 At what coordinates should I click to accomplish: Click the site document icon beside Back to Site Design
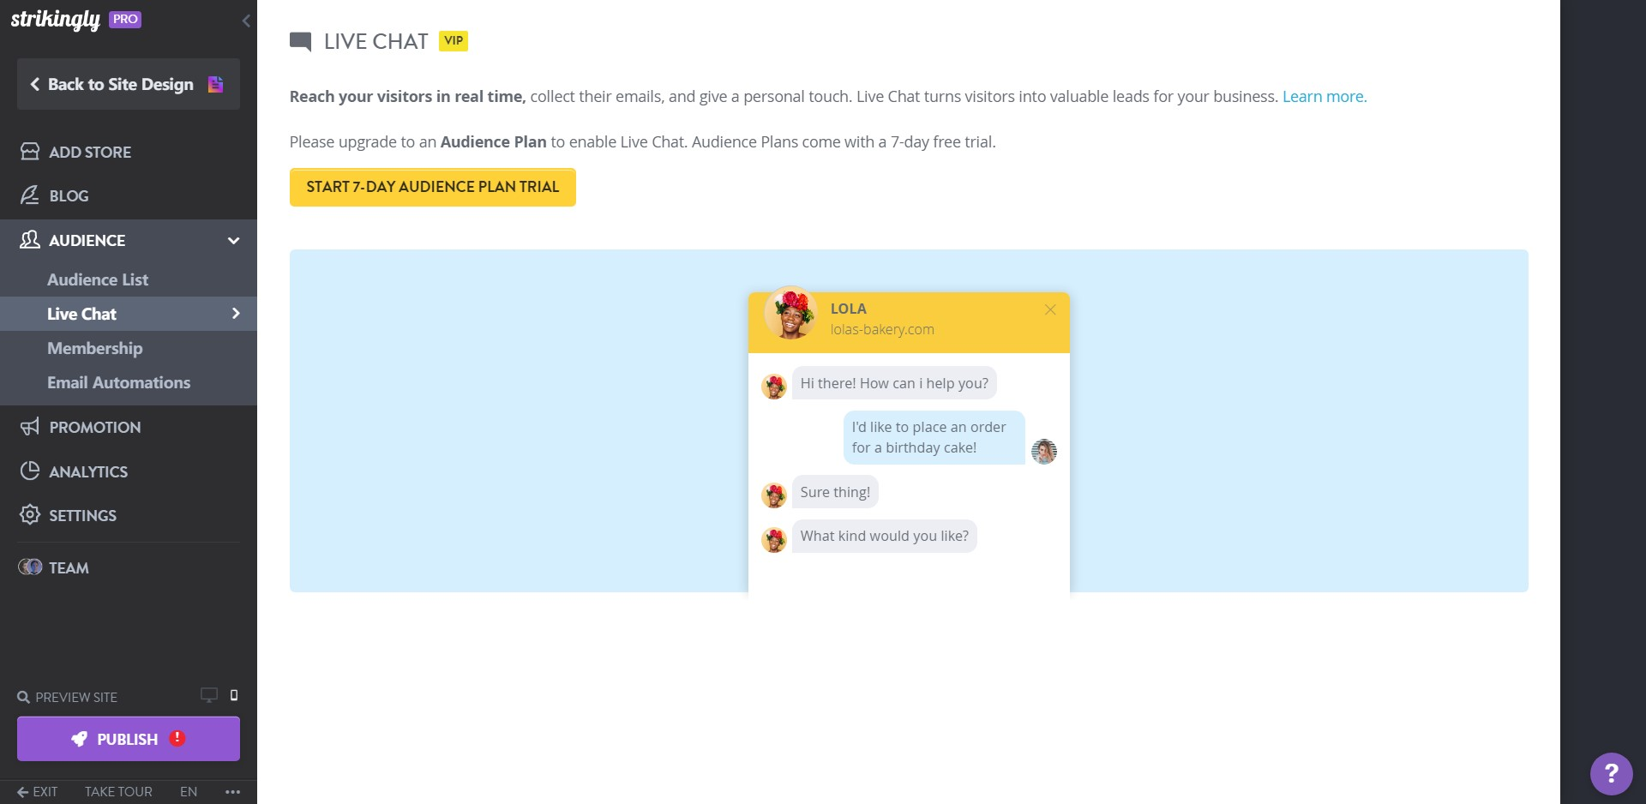214,84
